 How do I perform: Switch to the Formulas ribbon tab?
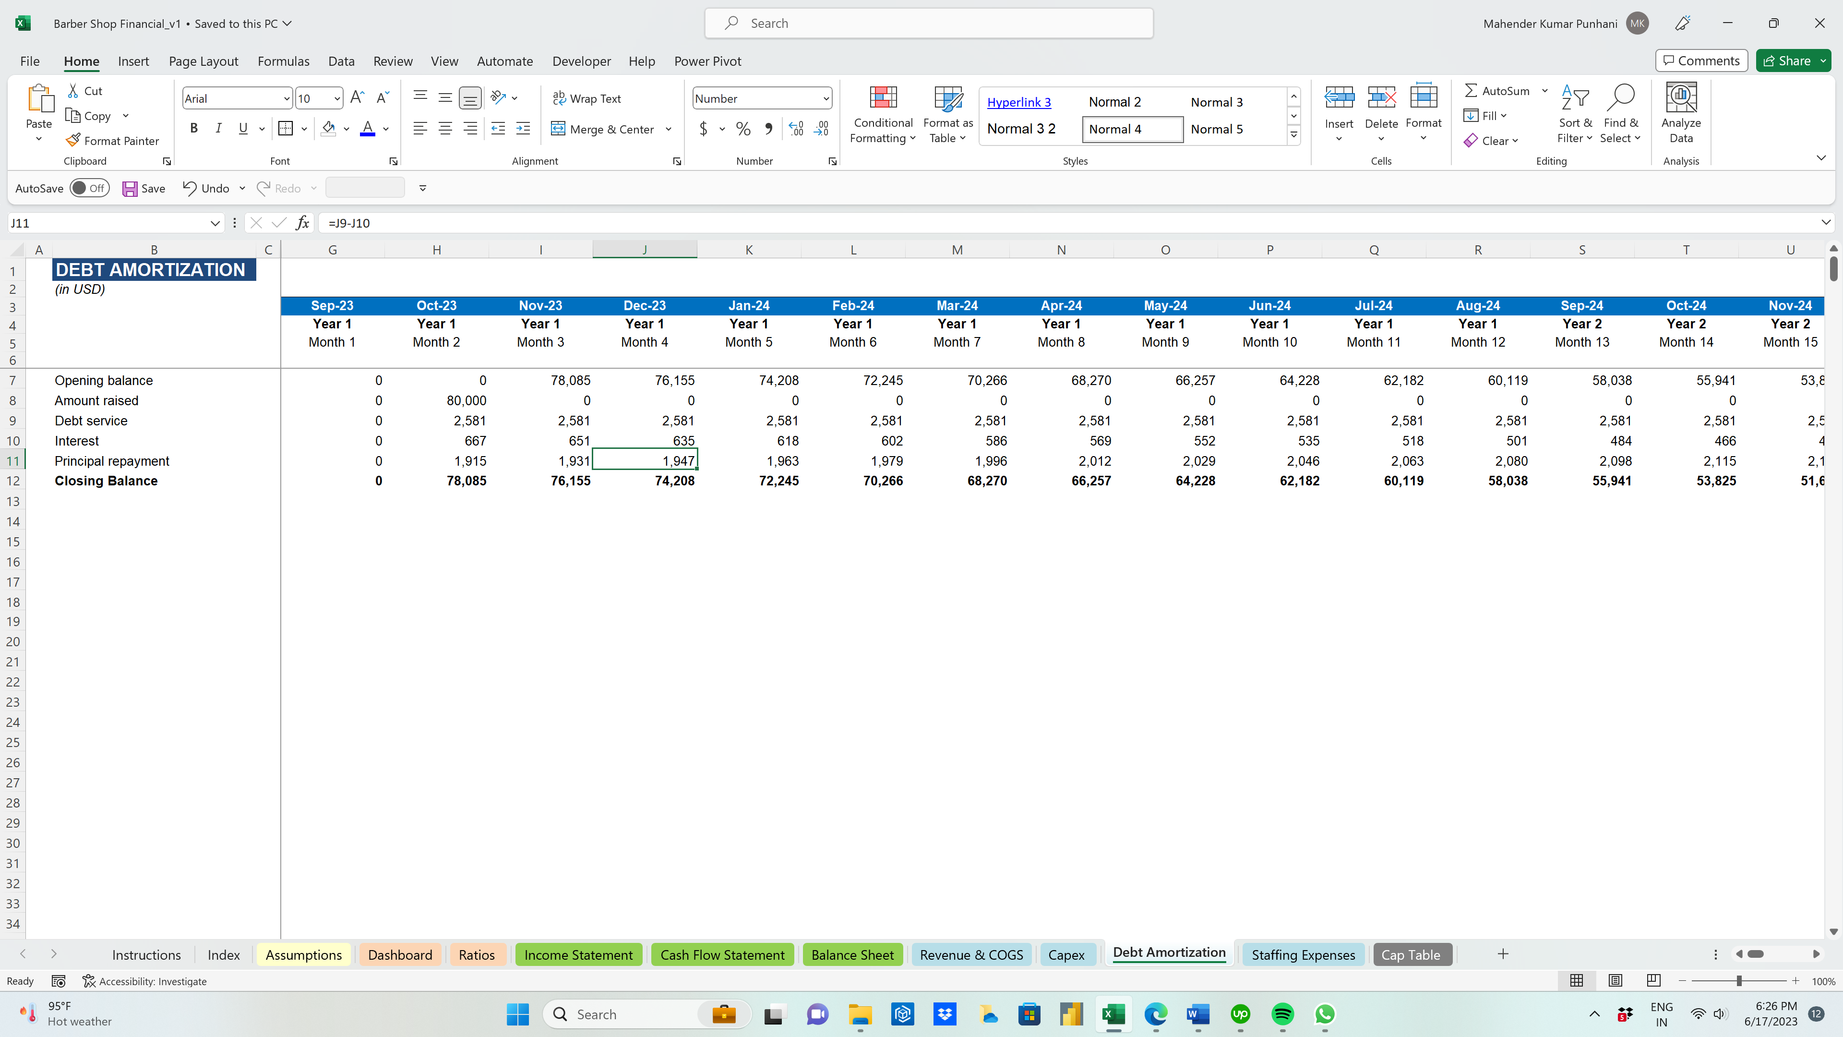pyautogui.click(x=283, y=61)
